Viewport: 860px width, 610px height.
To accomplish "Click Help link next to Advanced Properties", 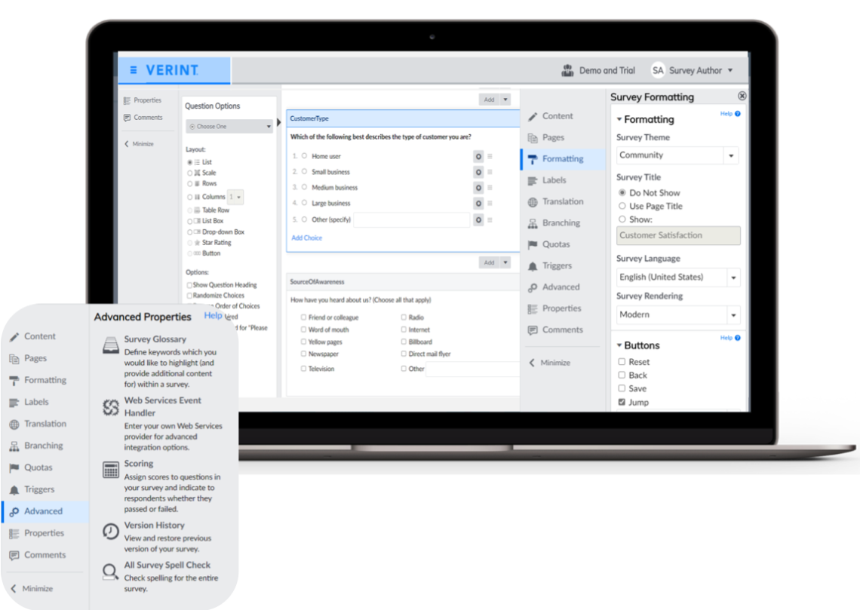I will pos(213,316).
